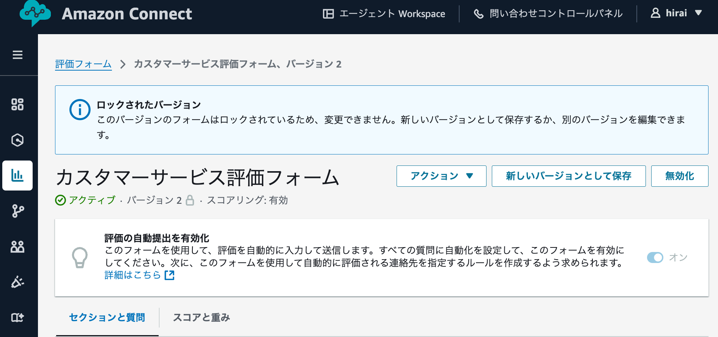Open the dashboard grid icon in sidebar
718x337 pixels.
17,104
